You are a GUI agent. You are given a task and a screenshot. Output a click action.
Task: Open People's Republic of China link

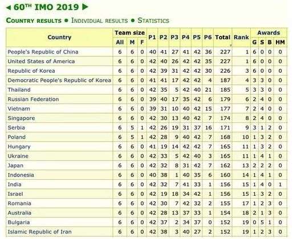[43, 52]
